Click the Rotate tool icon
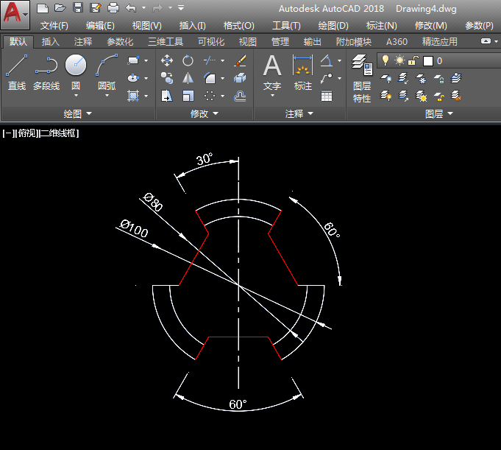 pos(188,60)
